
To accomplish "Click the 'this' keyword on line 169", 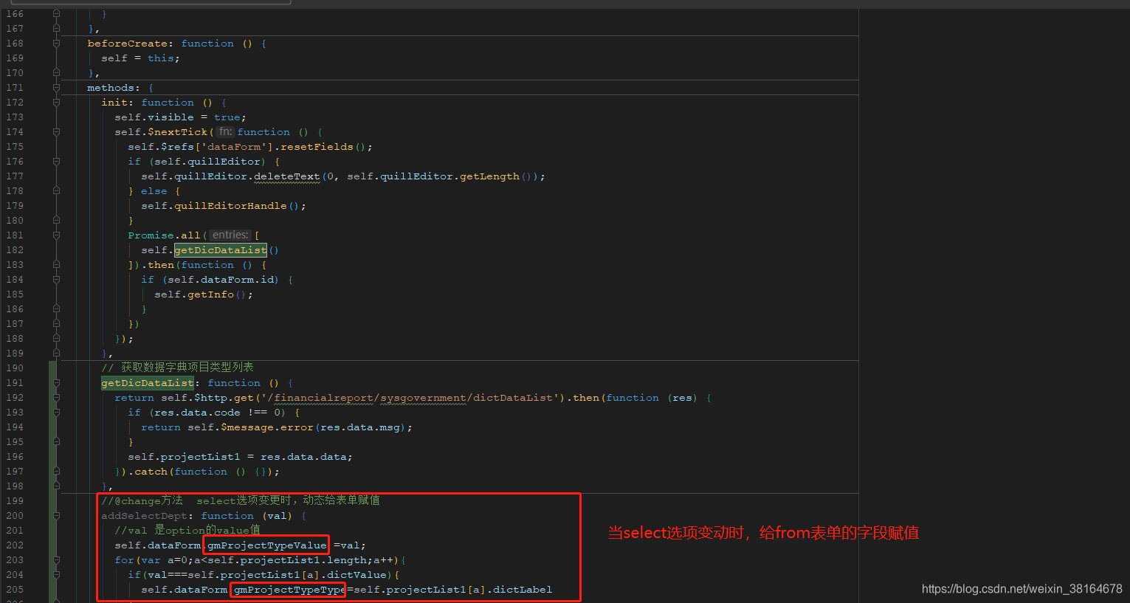I will (x=160, y=58).
